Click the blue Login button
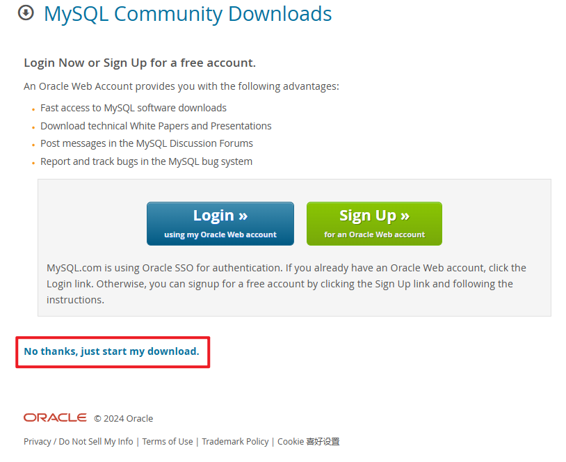 coord(220,223)
